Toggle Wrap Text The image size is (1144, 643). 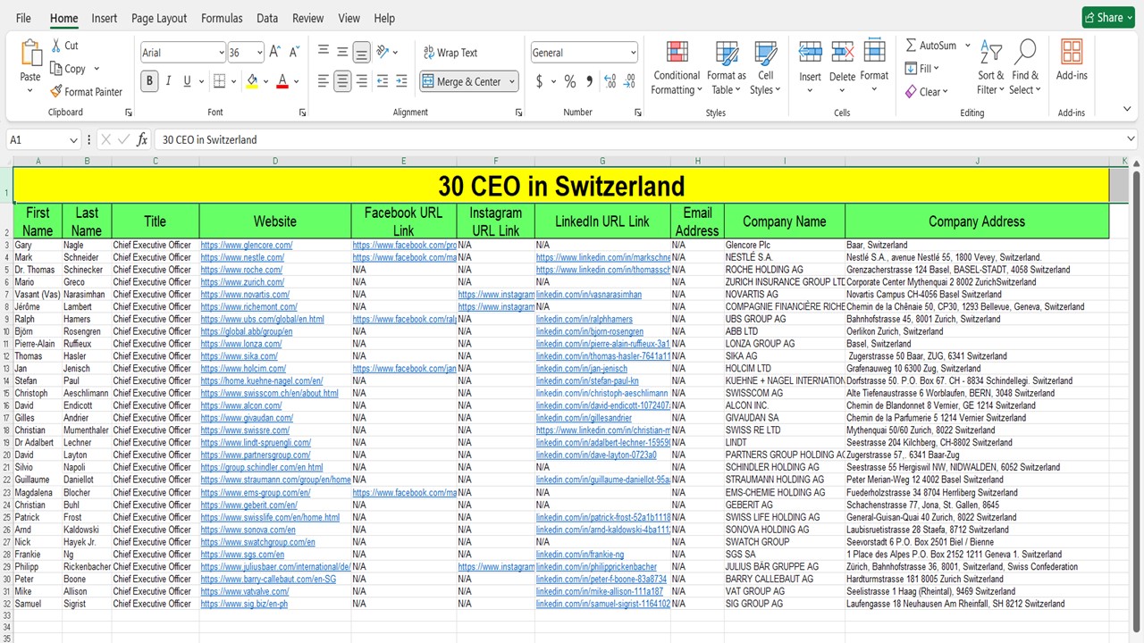click(450, 53)
